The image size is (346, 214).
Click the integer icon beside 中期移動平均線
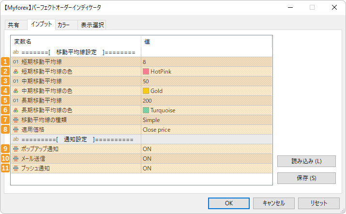point(15,81)
